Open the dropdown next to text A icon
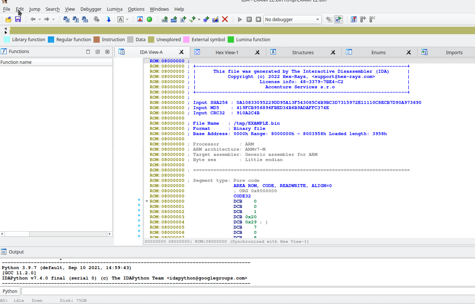 click(x=127, y=19)
